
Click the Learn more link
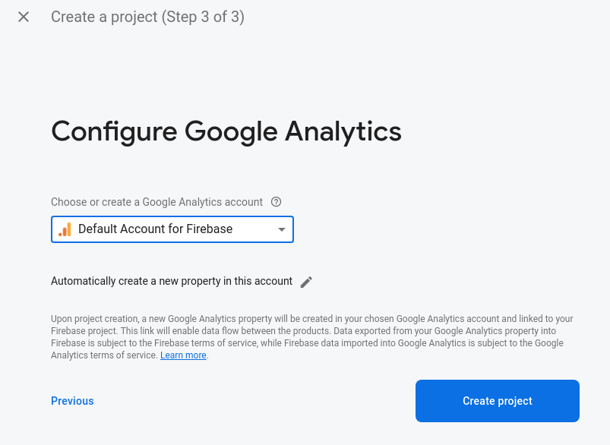click(183, 355)
